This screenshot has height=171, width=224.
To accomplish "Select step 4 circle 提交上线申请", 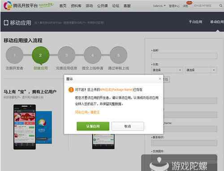I will pos(92,55).
